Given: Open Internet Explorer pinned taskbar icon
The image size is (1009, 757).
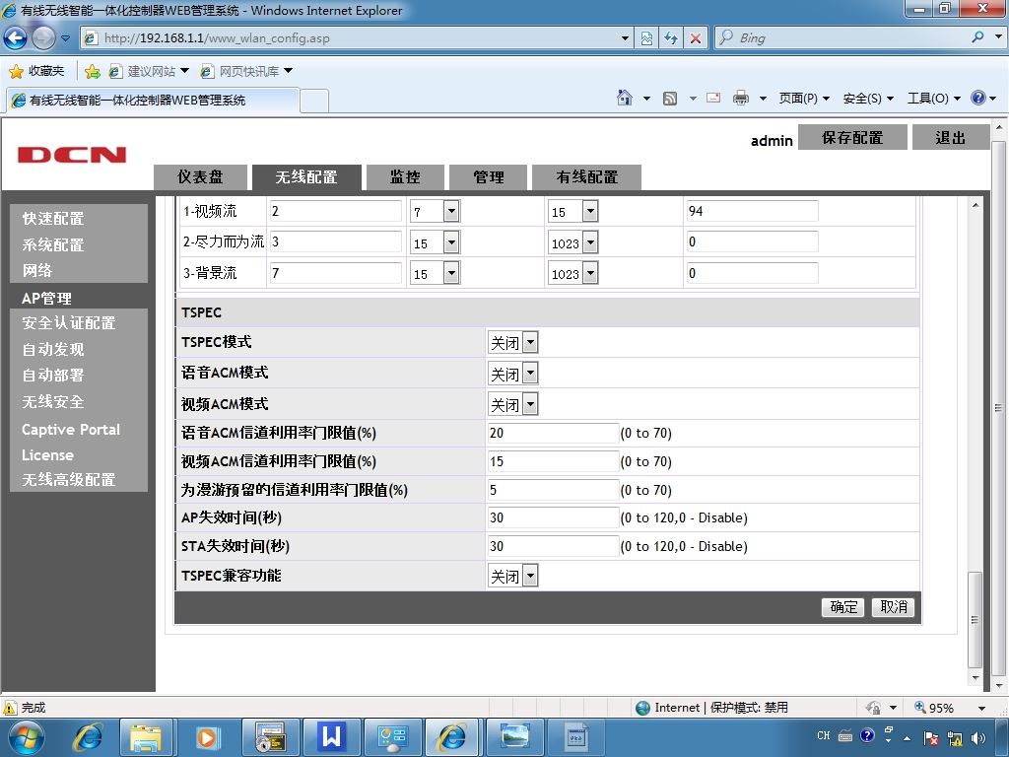Looking at the screenshot, I should [x=88, y=737].
